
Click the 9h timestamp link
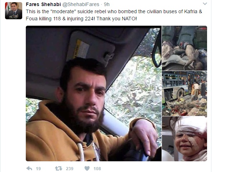pyautogui.click(x=107, y=4)
